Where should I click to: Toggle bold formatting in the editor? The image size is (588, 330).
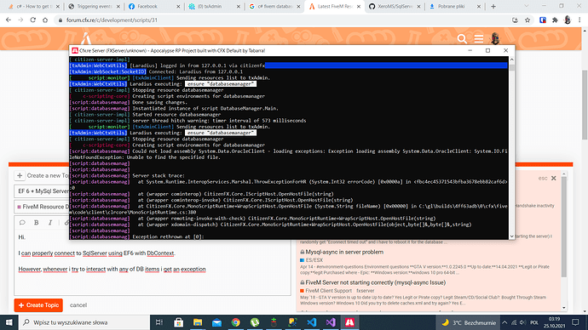click(x=37, y=222)
